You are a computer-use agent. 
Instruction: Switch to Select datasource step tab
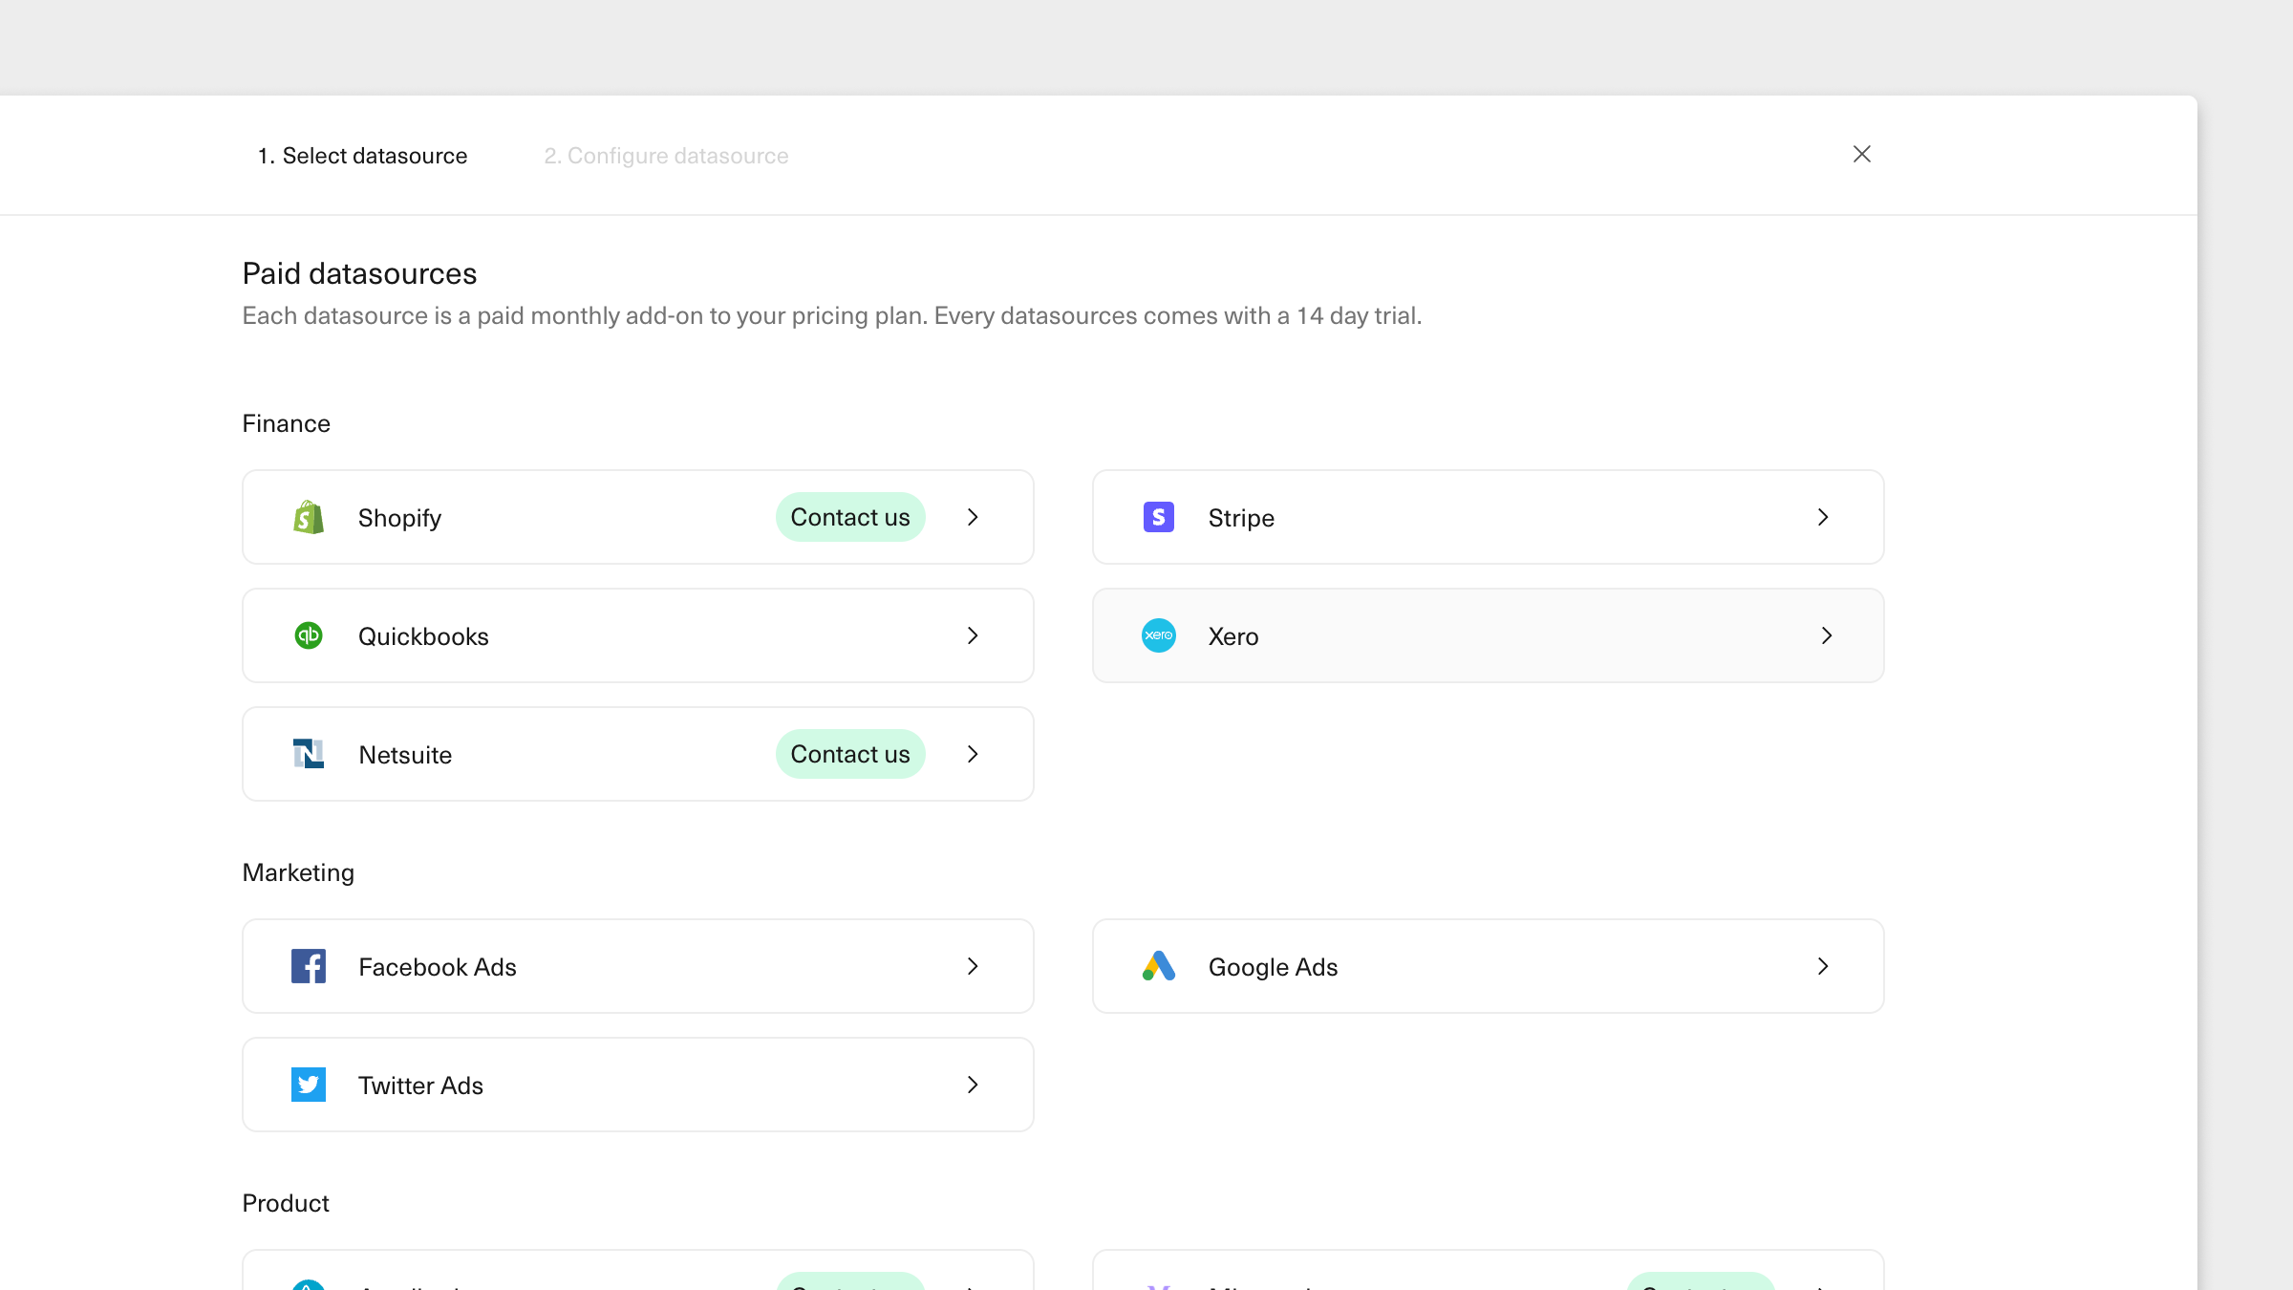[362, 156]
